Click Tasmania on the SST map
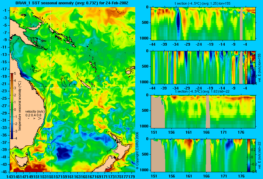263x179 pixels. (x=21, y=161)
